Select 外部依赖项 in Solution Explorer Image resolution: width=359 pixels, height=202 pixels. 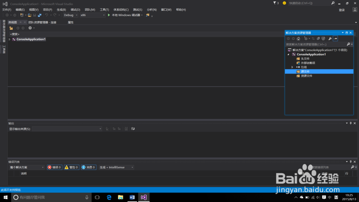[x=308, y=63]
